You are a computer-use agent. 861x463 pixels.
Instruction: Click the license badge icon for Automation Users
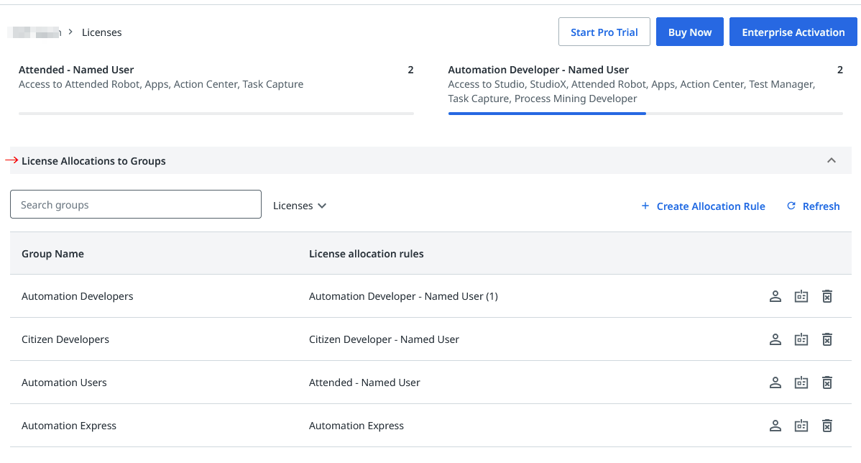801,382
